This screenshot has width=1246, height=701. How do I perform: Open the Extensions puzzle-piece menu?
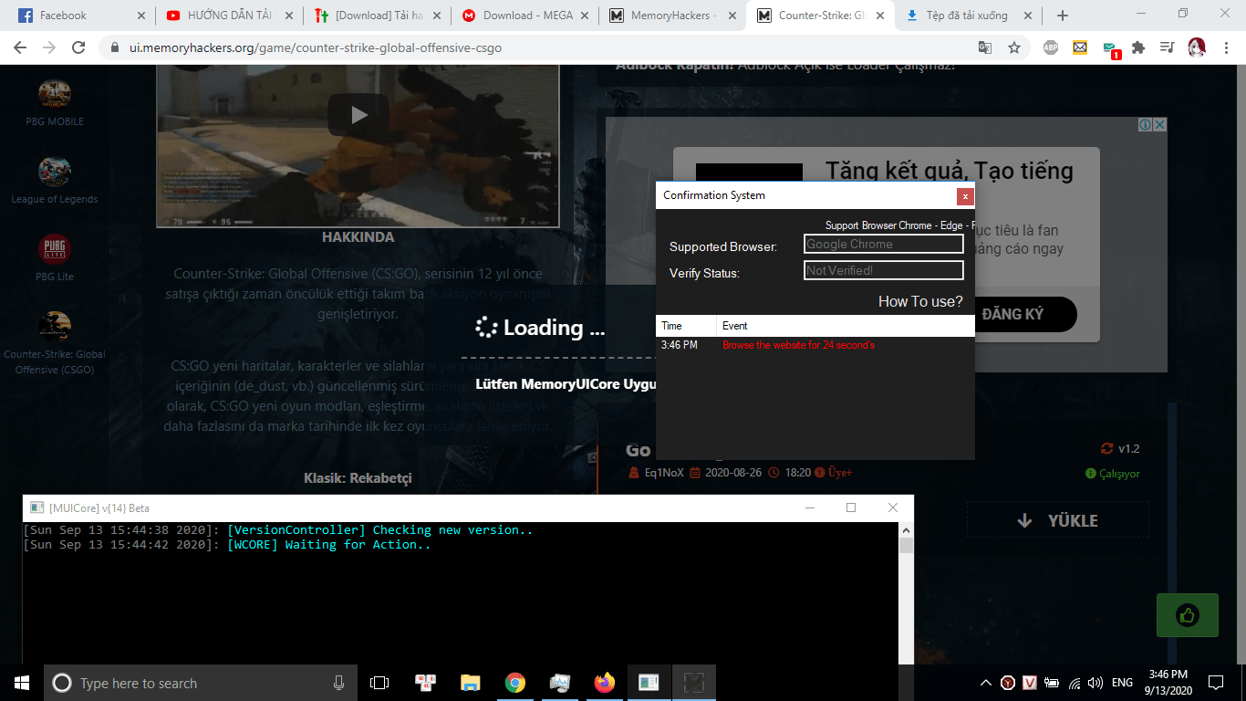tap(1138, 47)
